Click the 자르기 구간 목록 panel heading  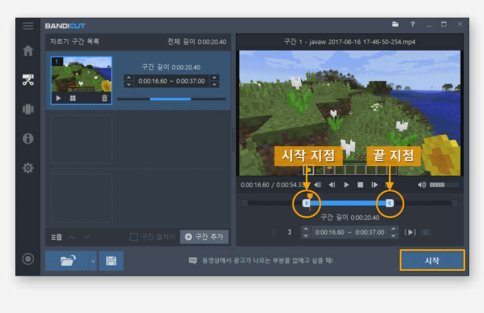pos(75,42)
